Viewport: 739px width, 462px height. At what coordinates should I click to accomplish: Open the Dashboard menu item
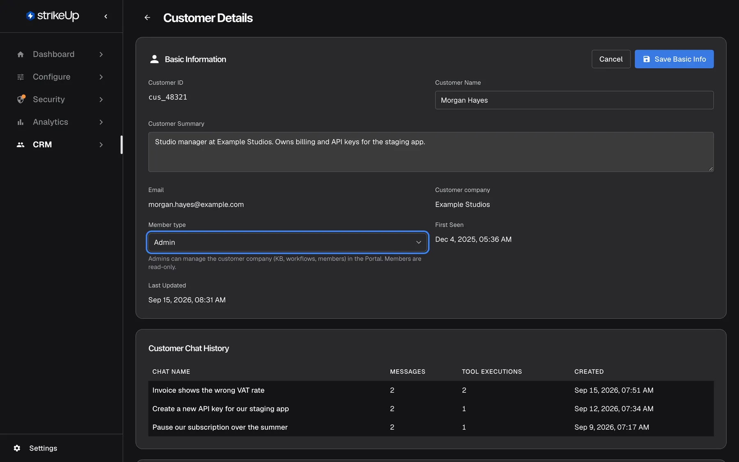click(61, 54)
